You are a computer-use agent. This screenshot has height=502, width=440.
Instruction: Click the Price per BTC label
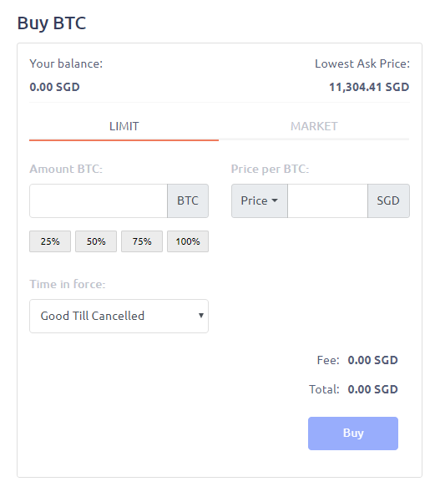pyautogui.click(x=270, y=169)
